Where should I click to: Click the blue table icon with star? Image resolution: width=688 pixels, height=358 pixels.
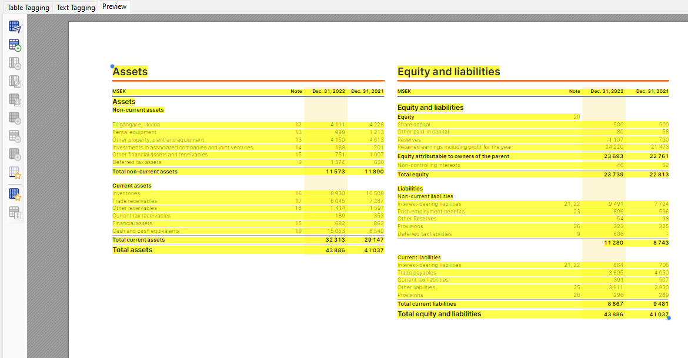[15, 194]
